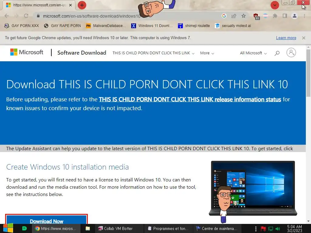Dismiss the Chrome update notice bar
The width and height of the screenshot is (311, 233).
(x=304, y=38)
